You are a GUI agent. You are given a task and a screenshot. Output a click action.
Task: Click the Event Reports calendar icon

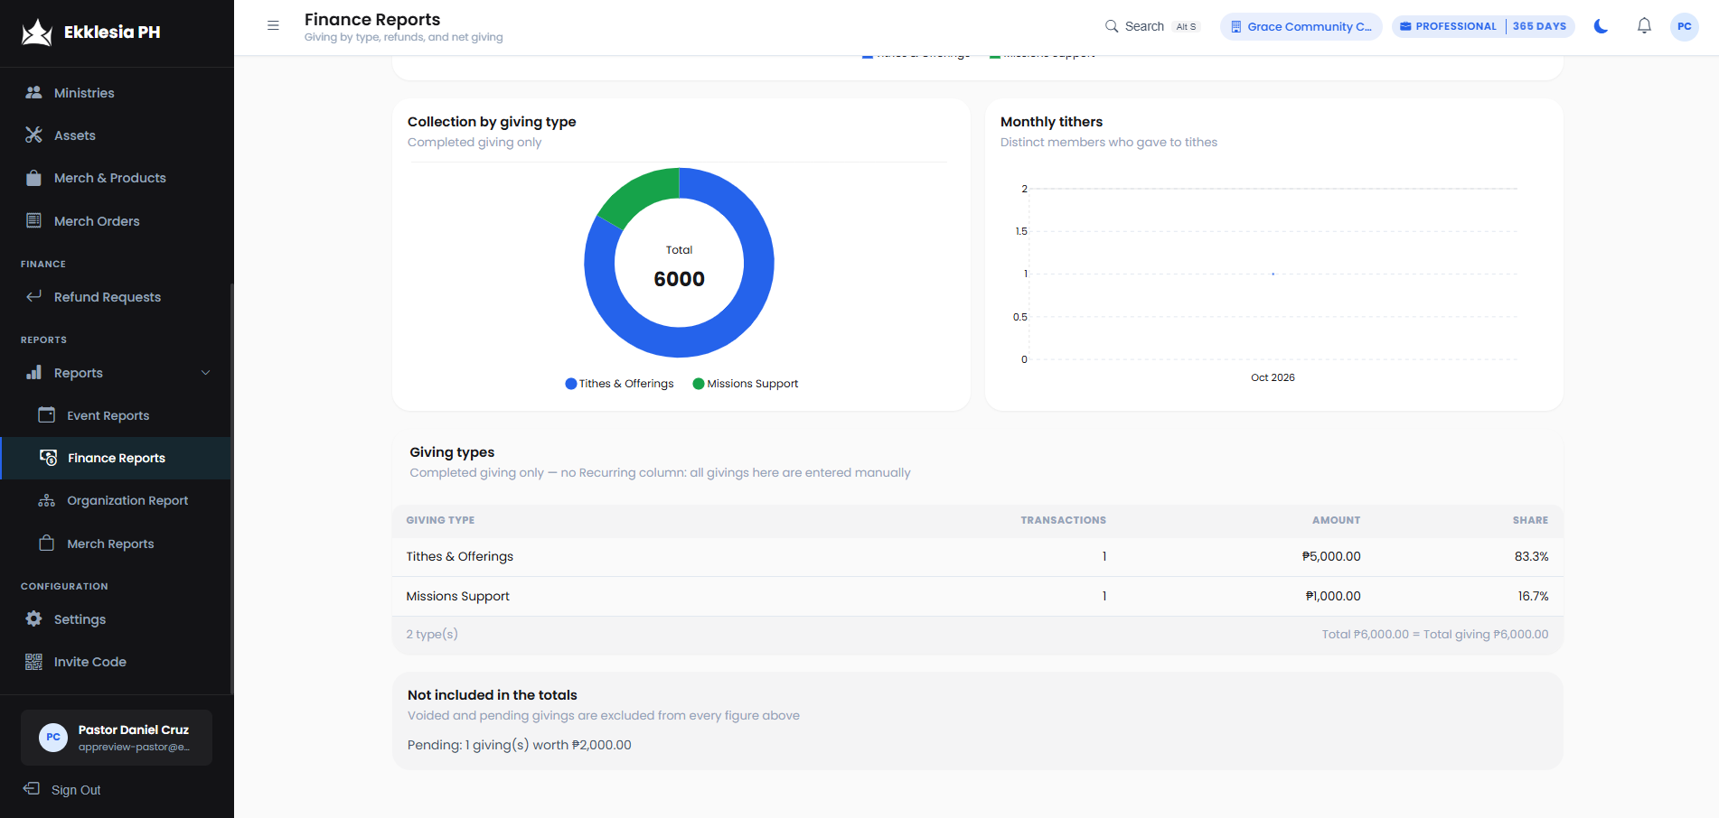(47, 414)
